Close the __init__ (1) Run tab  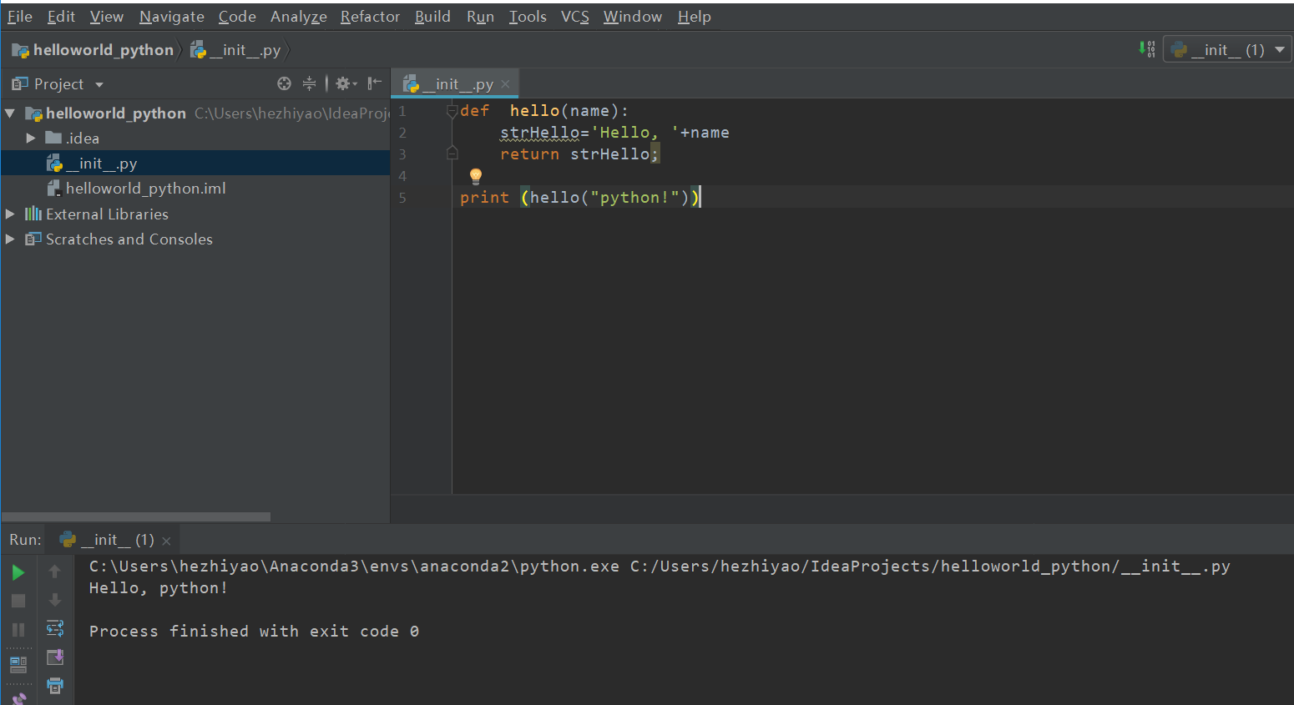pos(166,541)
